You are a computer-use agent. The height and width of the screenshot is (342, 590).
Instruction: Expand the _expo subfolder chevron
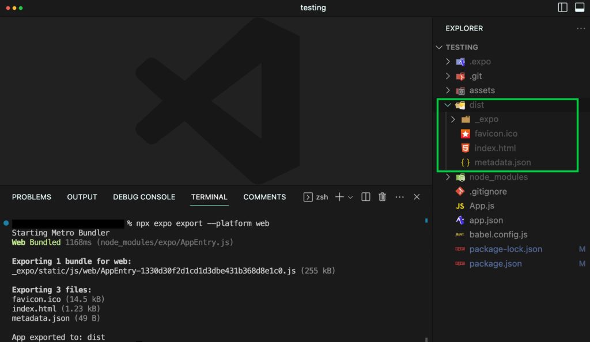point(453,119)
